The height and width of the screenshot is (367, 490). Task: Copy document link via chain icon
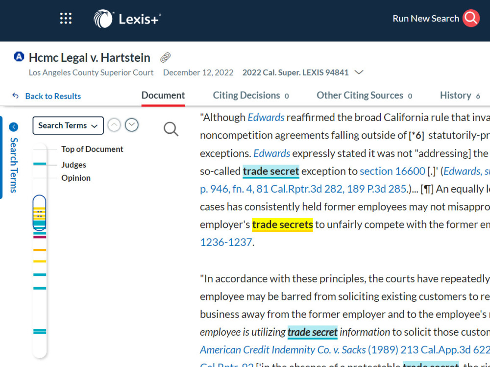[165, 57]
